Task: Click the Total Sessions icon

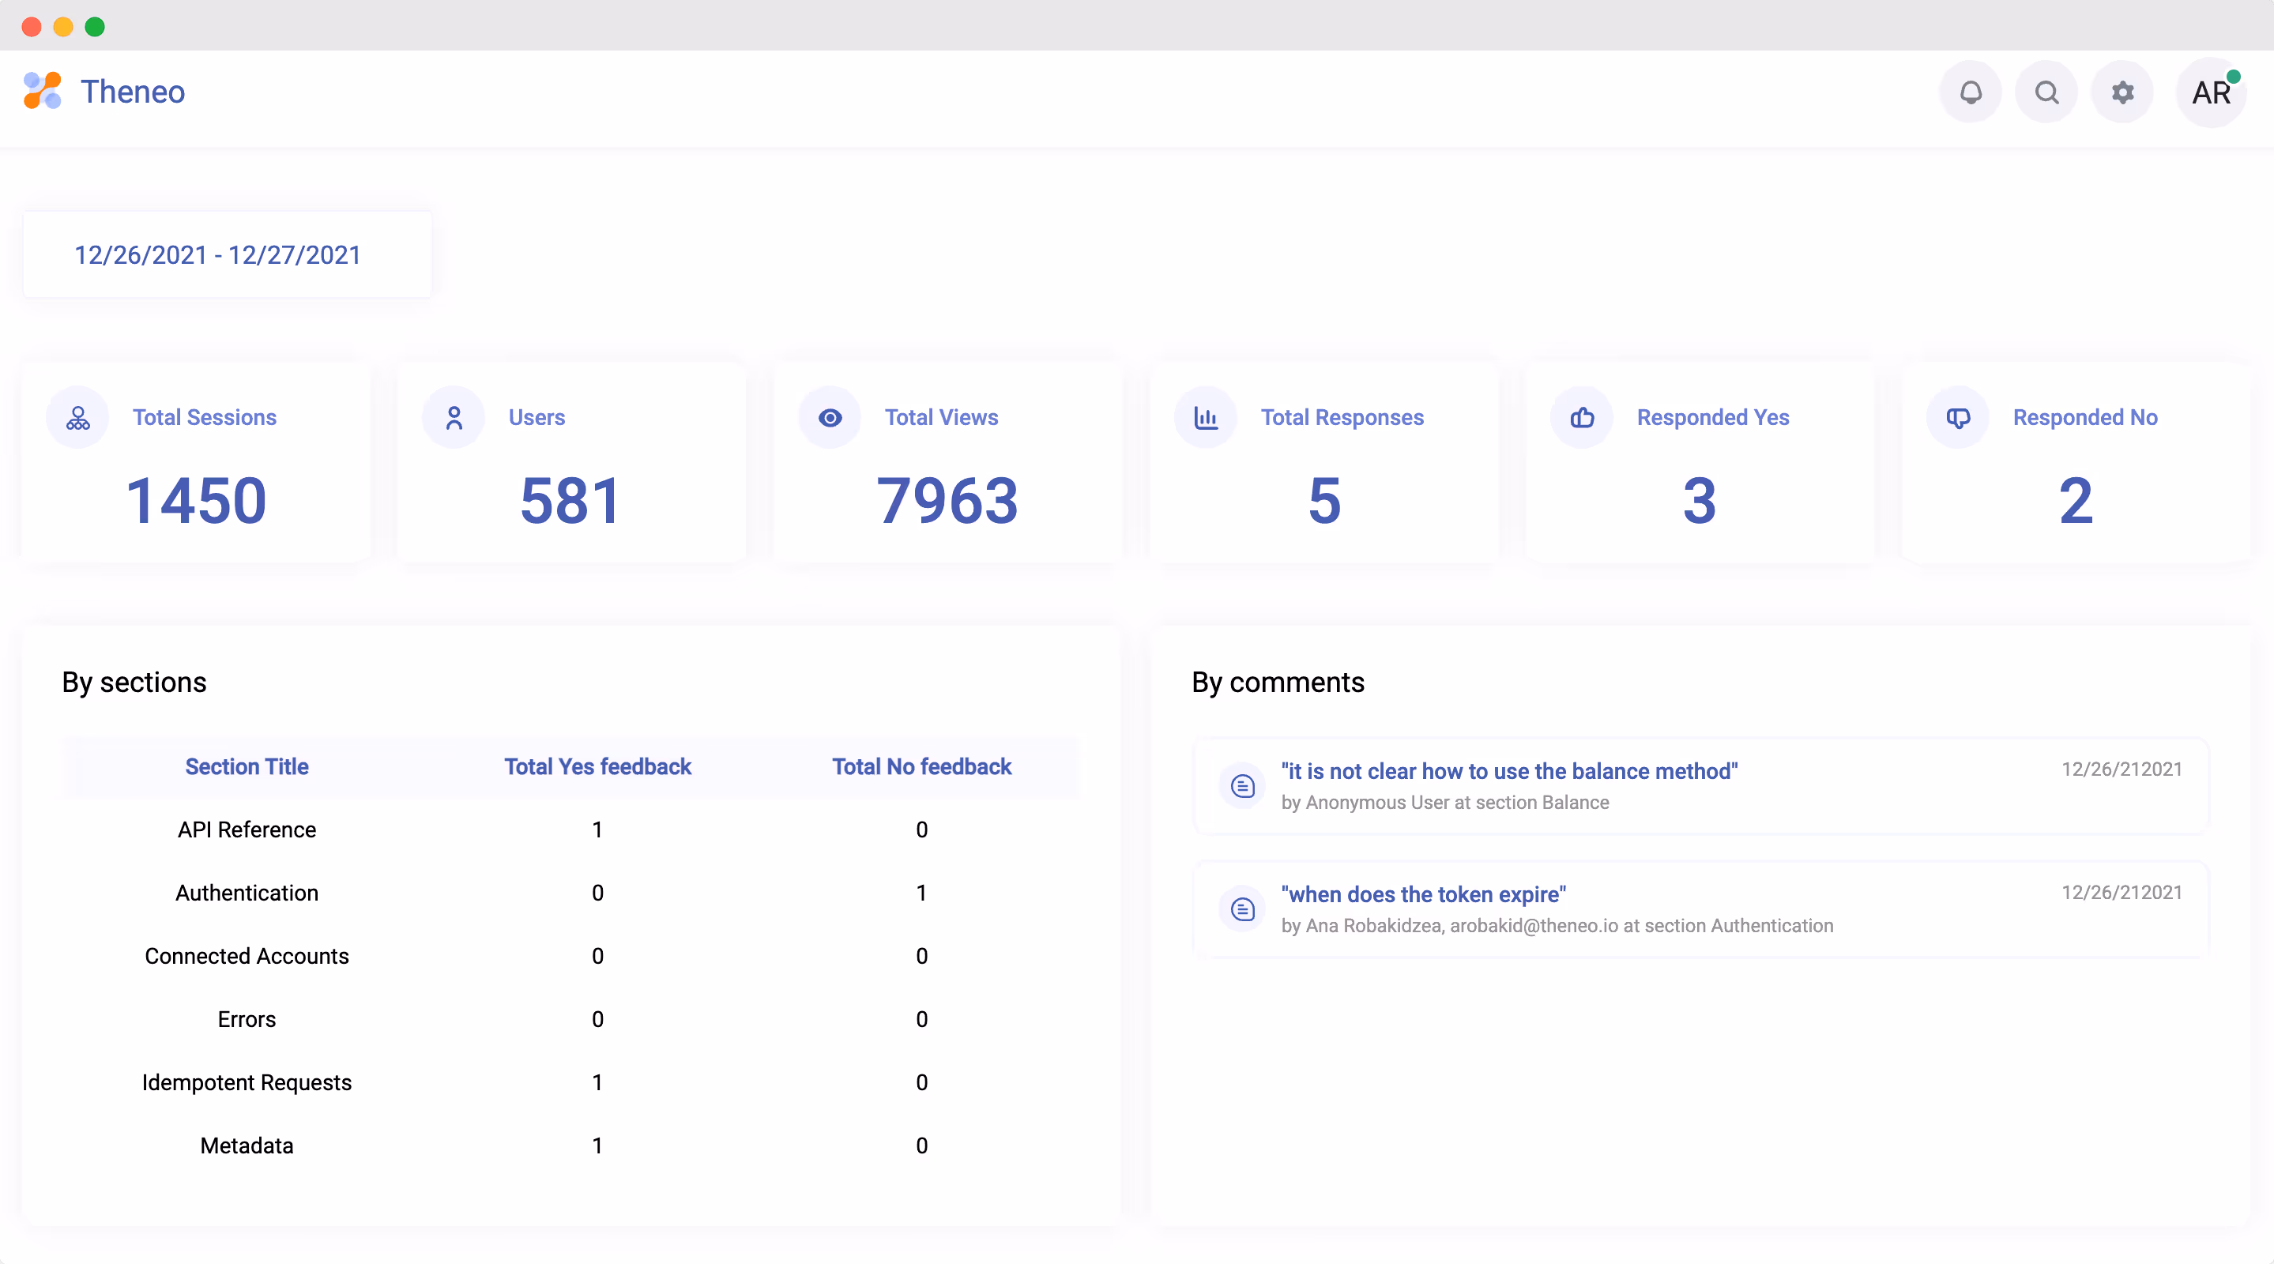Action: [77, 417]
